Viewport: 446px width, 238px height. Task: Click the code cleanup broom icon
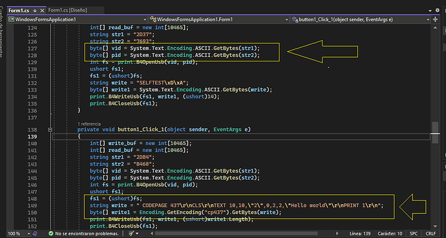coord(131,233)
